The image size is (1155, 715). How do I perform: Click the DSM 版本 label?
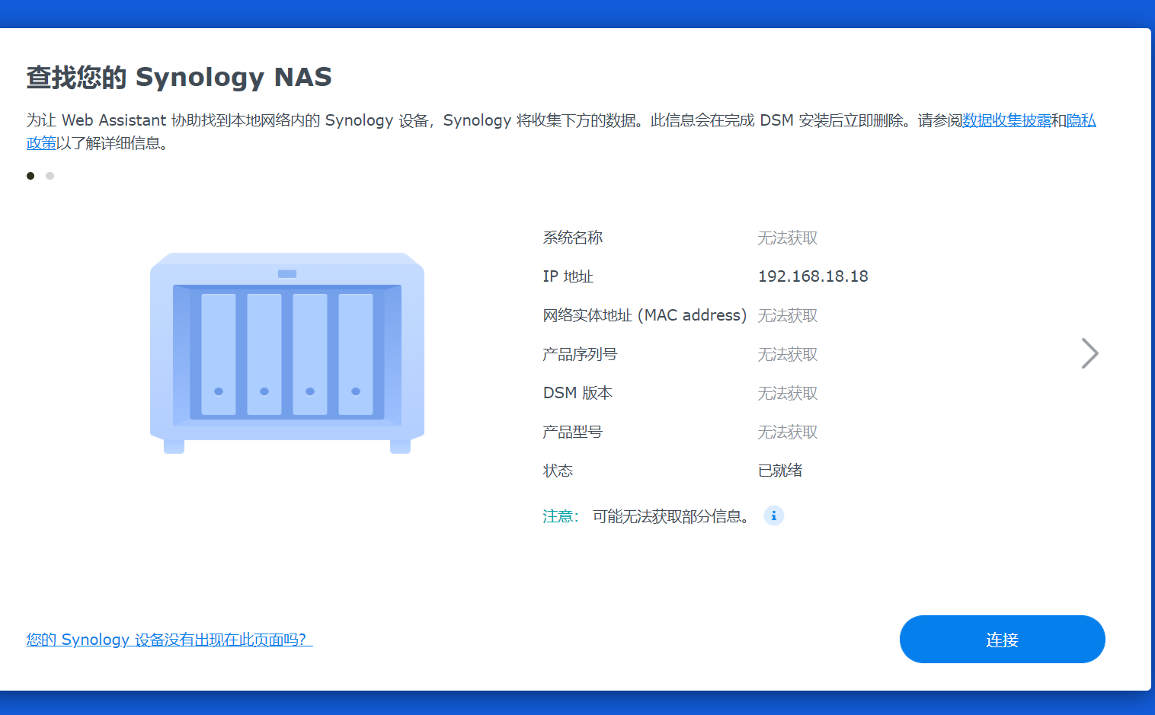(x=577, y=393)
